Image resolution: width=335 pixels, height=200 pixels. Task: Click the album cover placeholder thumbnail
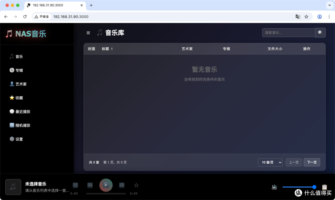tap(13, 187)
